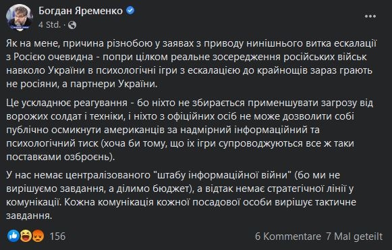Click the paragraph beginning 'У нас немає'
The height and width of the screenshot is (250, 392).
point(181,195)
